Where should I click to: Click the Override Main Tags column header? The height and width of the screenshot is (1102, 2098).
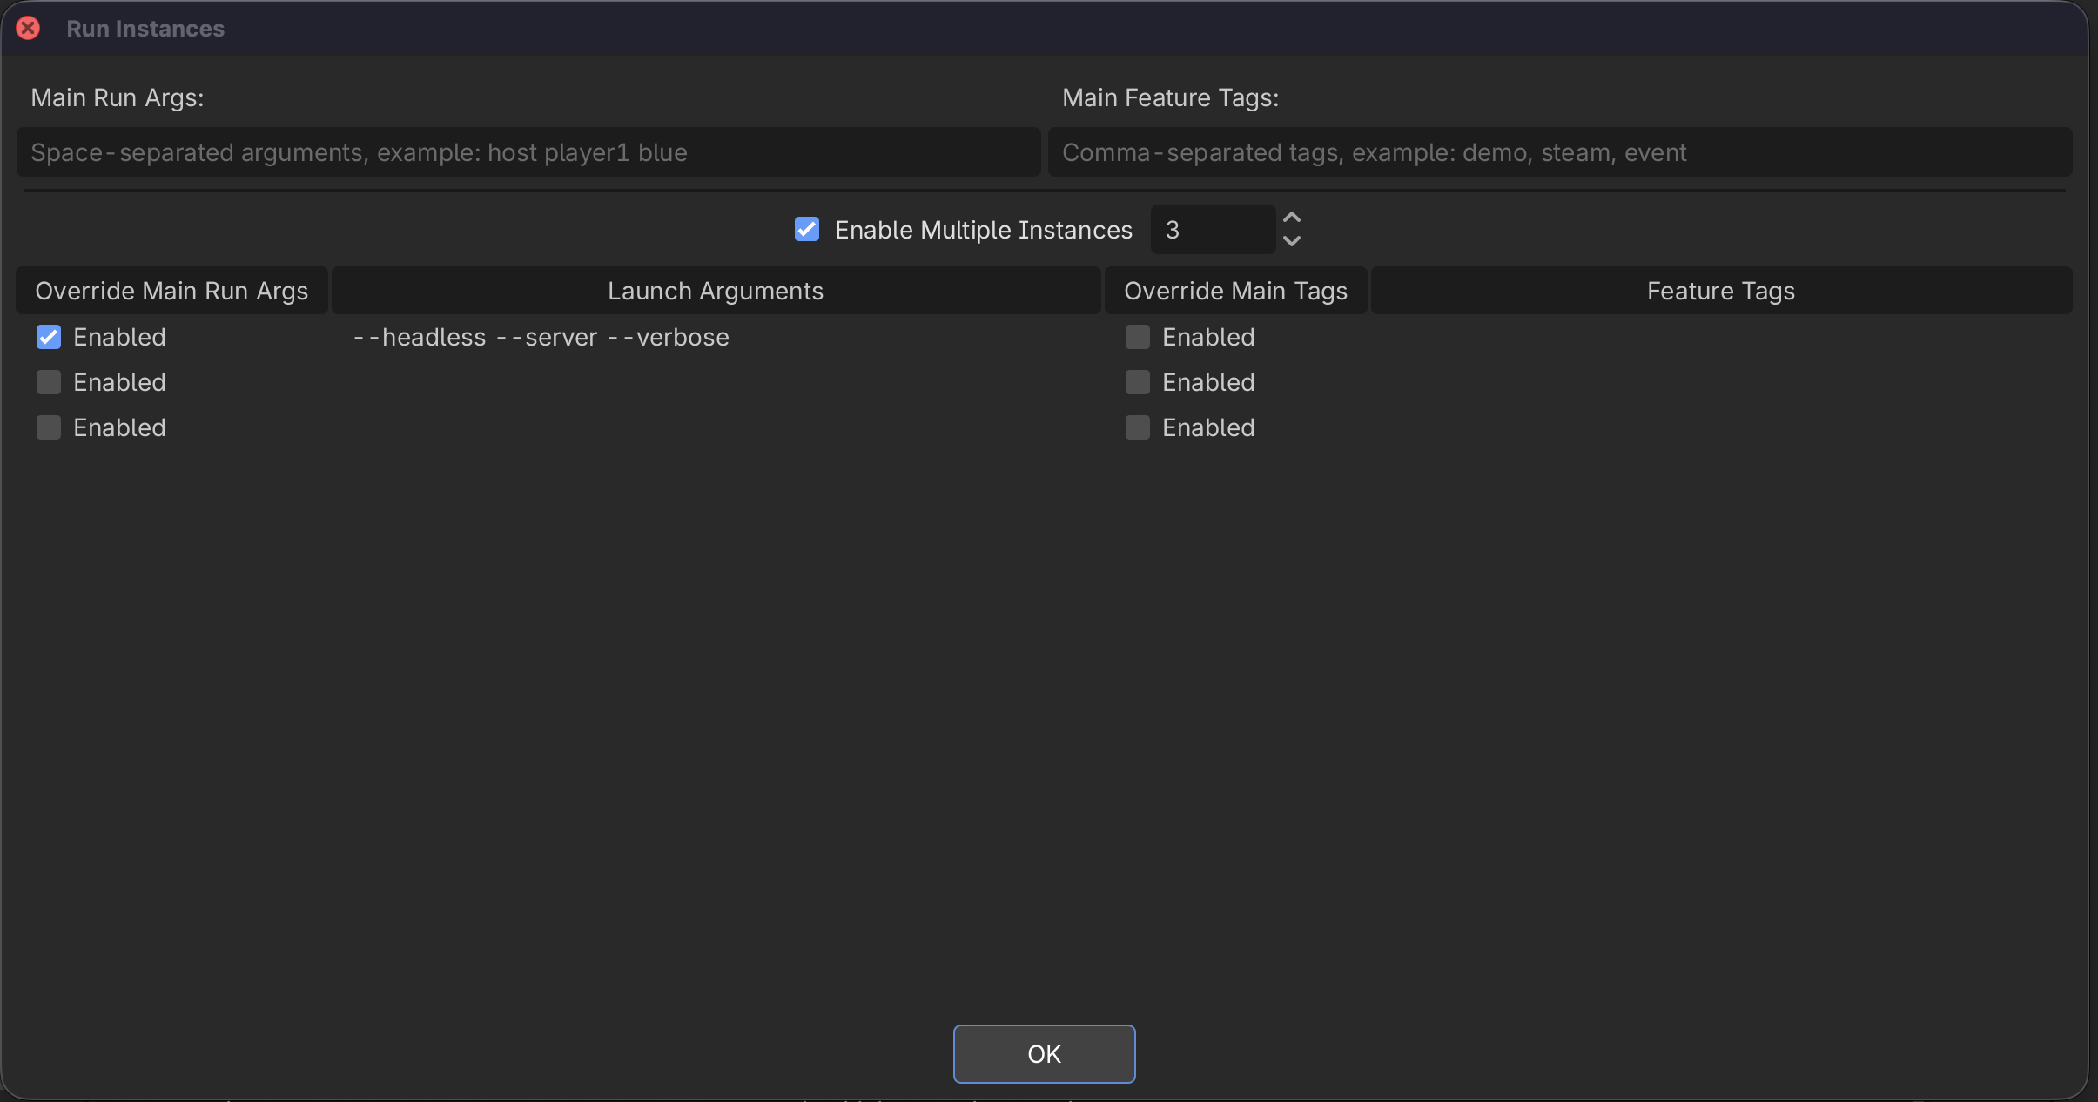click(1235, 290)
